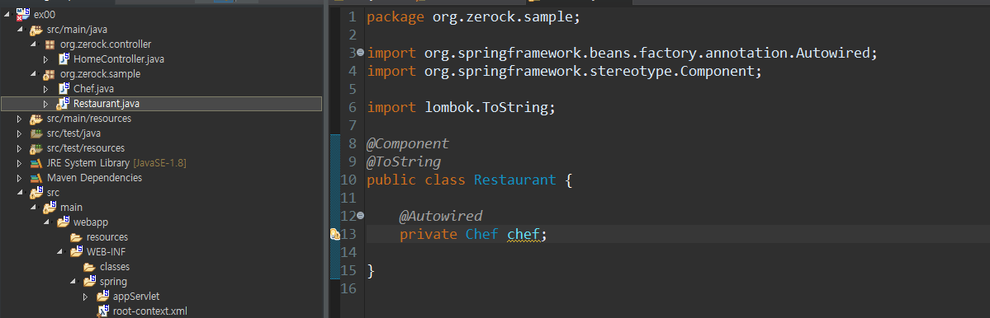Expand the HomeController.java node
The width and height of the screenshot is (990, 318).
[45, 59]
